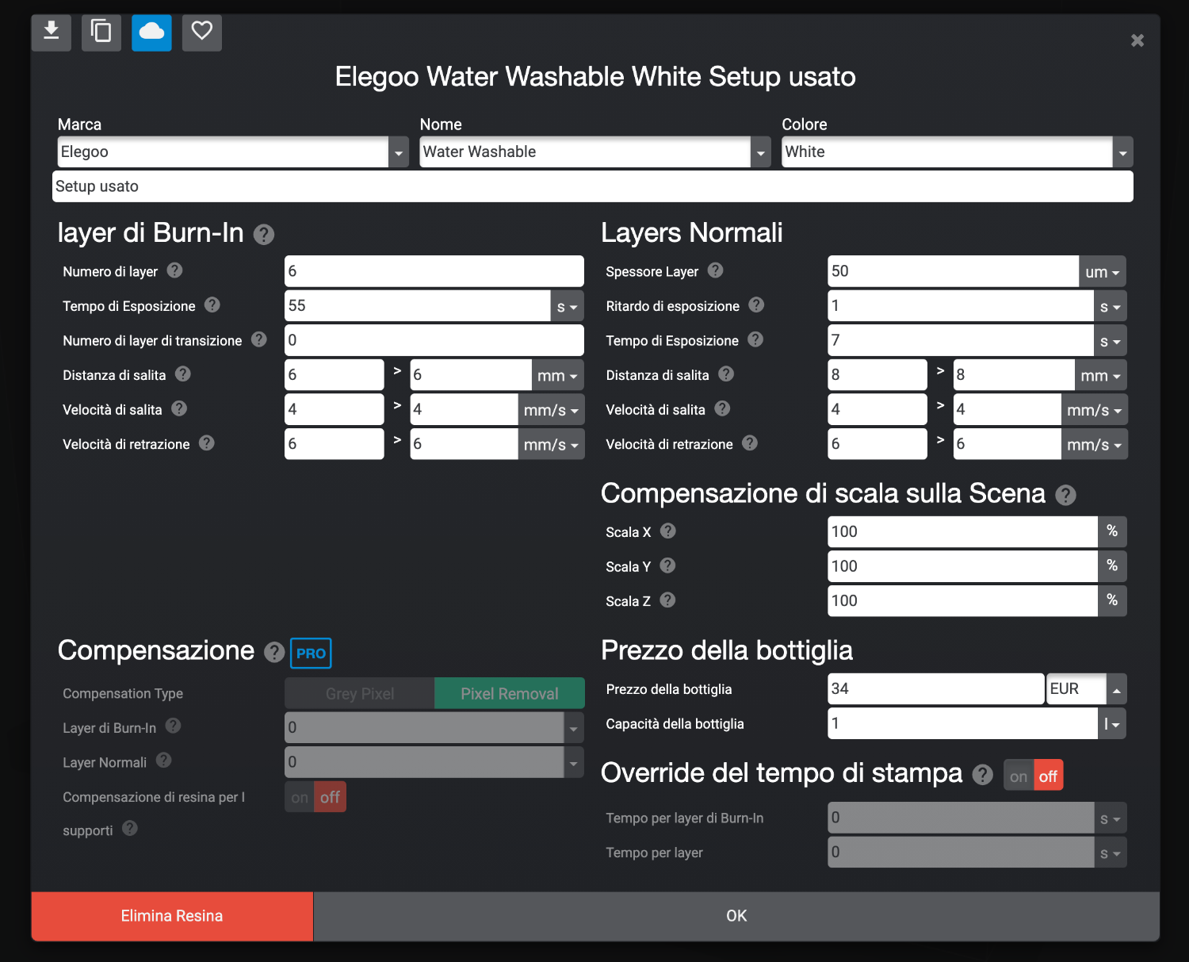Open the Marca brand dropdown arrow

tap(399, 152)
